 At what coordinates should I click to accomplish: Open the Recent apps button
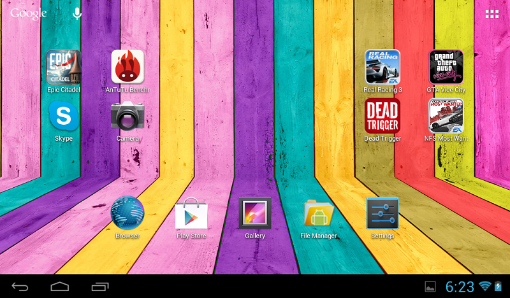click(x=100, y=287)
